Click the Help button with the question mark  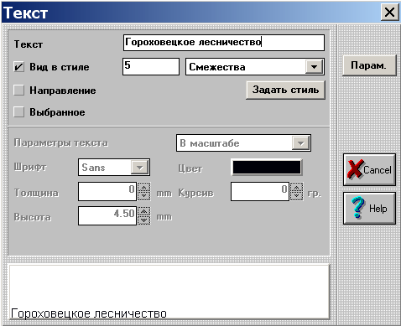[x=369, y=208]
